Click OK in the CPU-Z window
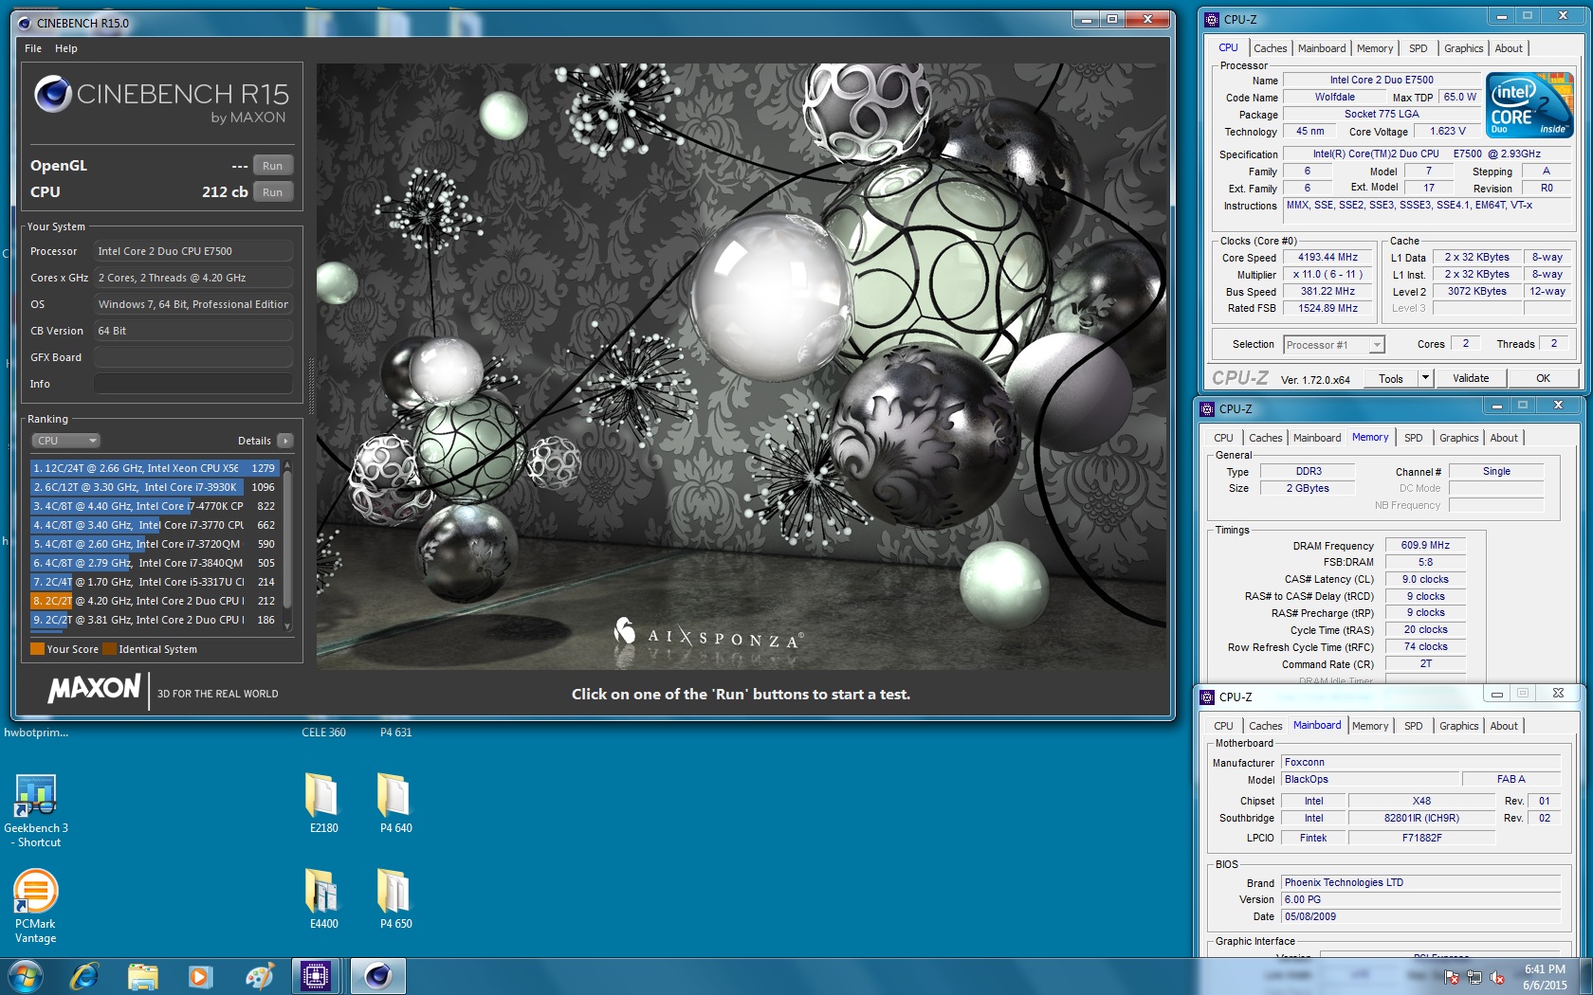This screenshot has width=1593, height=995. [1543, 378]
